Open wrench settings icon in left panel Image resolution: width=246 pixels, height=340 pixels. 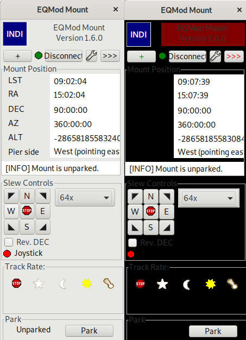(91, 56)
